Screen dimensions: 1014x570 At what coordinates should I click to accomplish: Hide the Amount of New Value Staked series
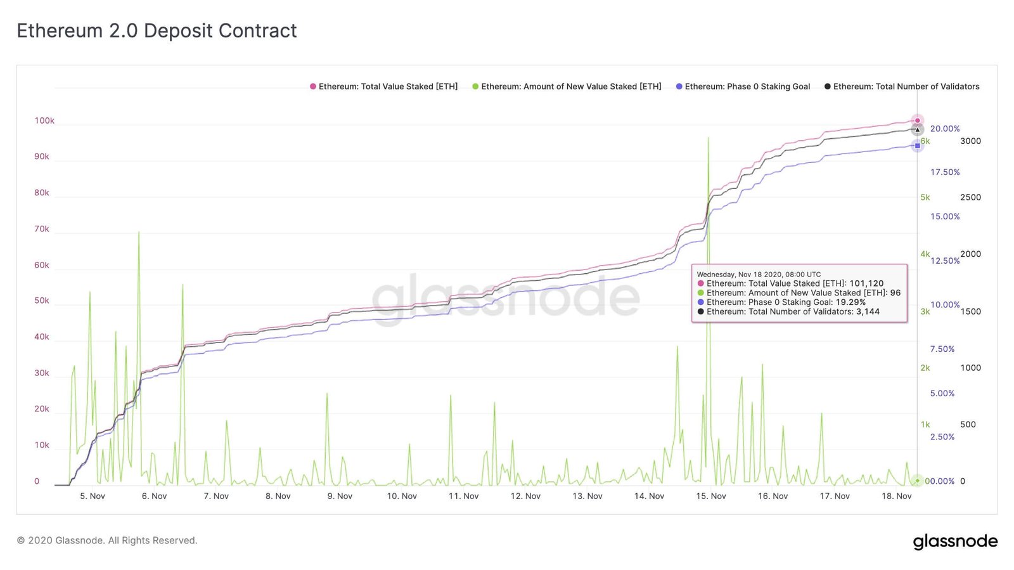click(x=571, y=86)
